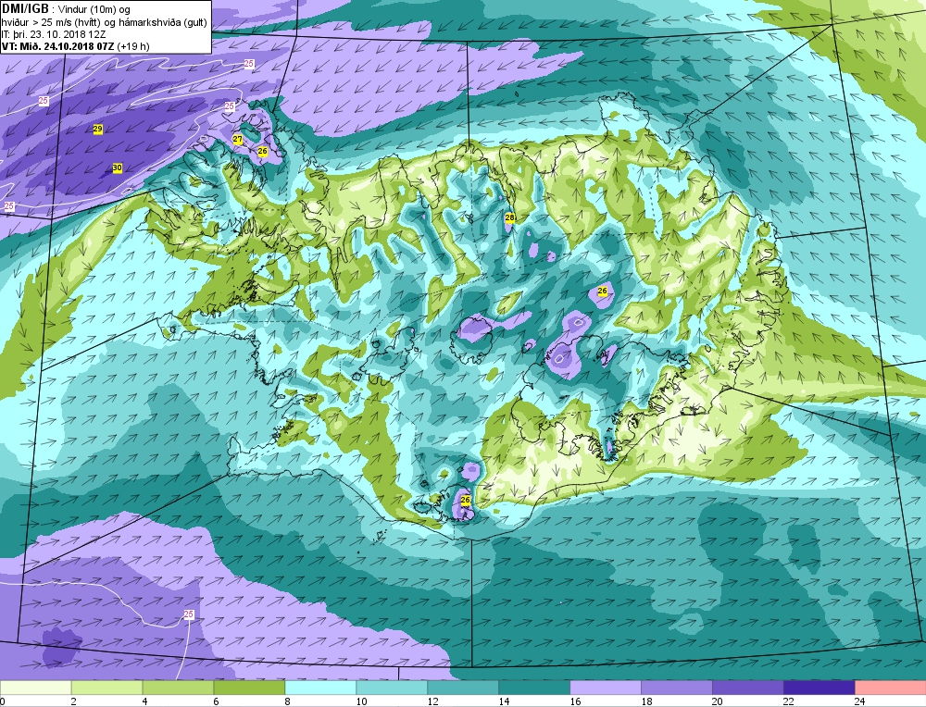Click the yellow 28 gust label
The width and height of the screenshot is (926, 707).
(x=509, y=217)
